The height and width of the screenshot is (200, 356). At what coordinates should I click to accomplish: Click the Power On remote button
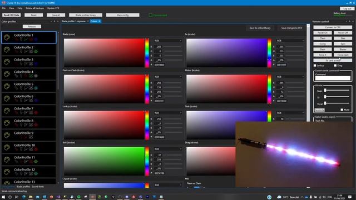click(323, 33)
